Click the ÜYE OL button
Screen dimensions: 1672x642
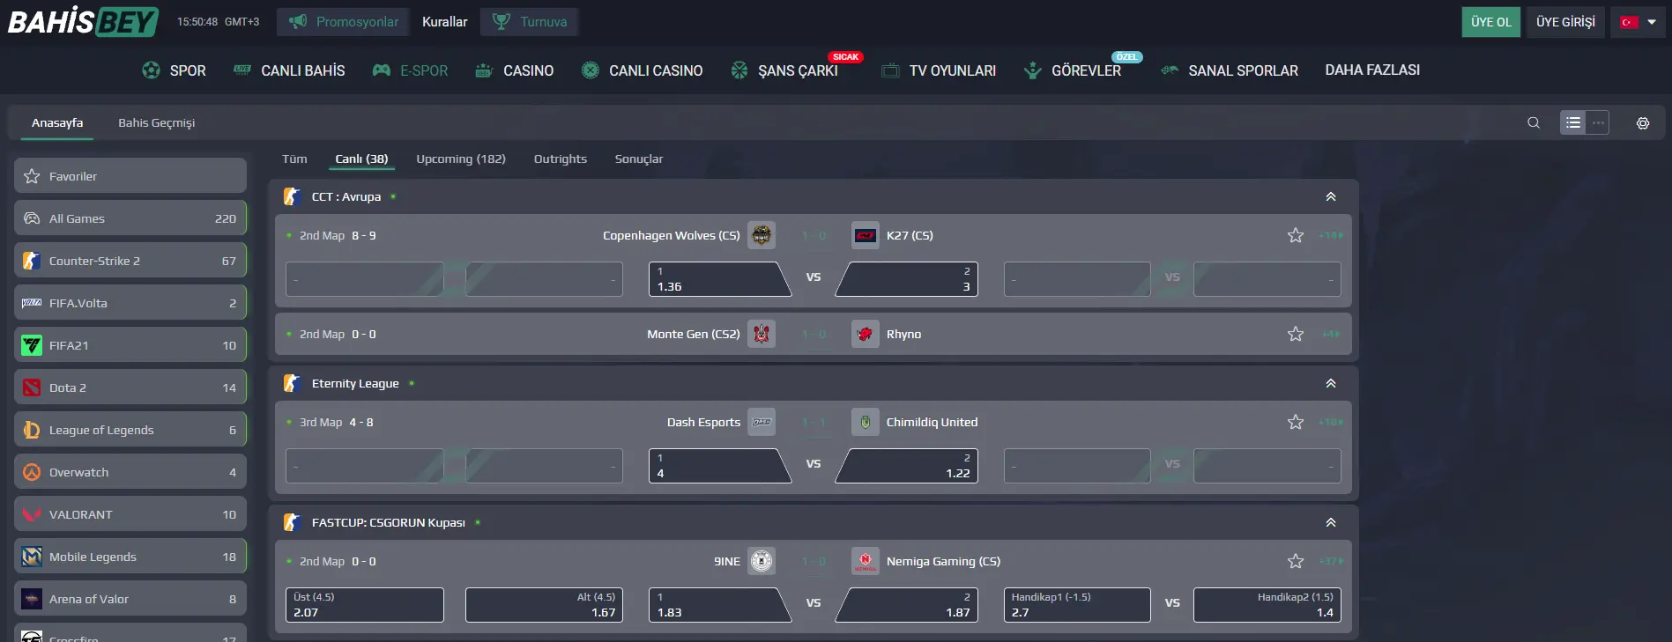click(1491, 22)
